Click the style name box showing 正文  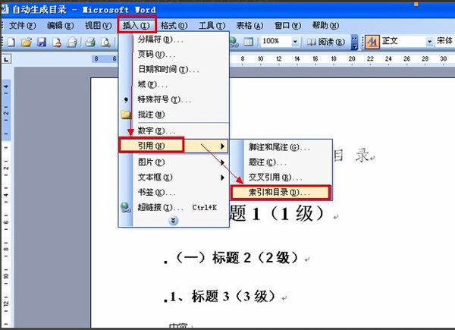coord(403,42)
